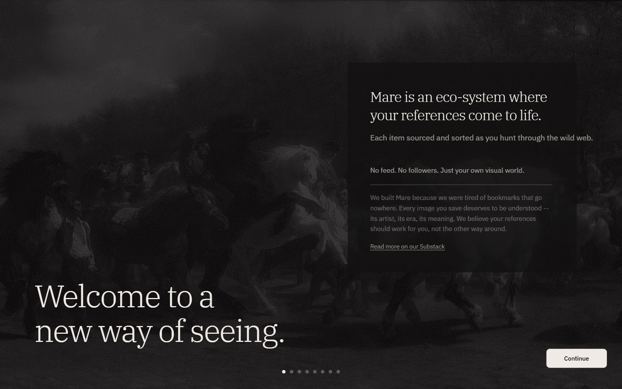Screen dimensions: 622x389
Task: Click the Continue button
Action: tap(576, 358)
